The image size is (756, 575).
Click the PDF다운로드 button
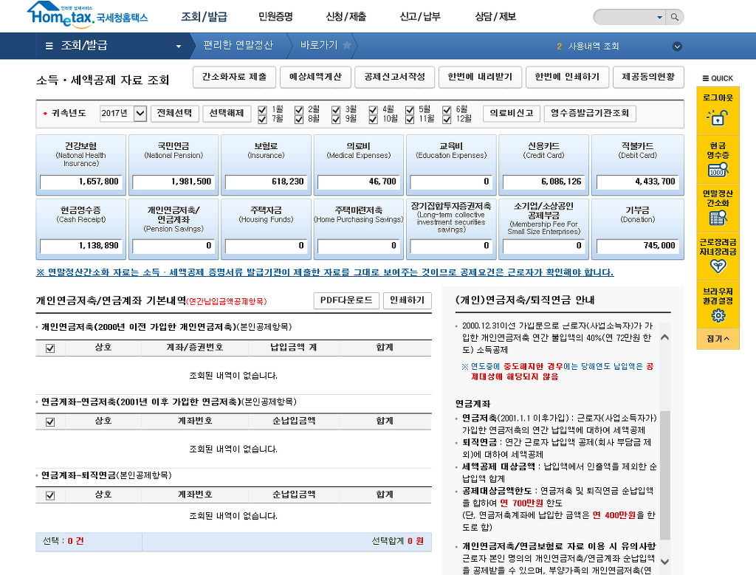tap(347, 300)
